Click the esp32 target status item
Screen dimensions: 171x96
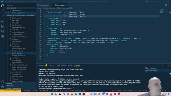coord(36,91)
